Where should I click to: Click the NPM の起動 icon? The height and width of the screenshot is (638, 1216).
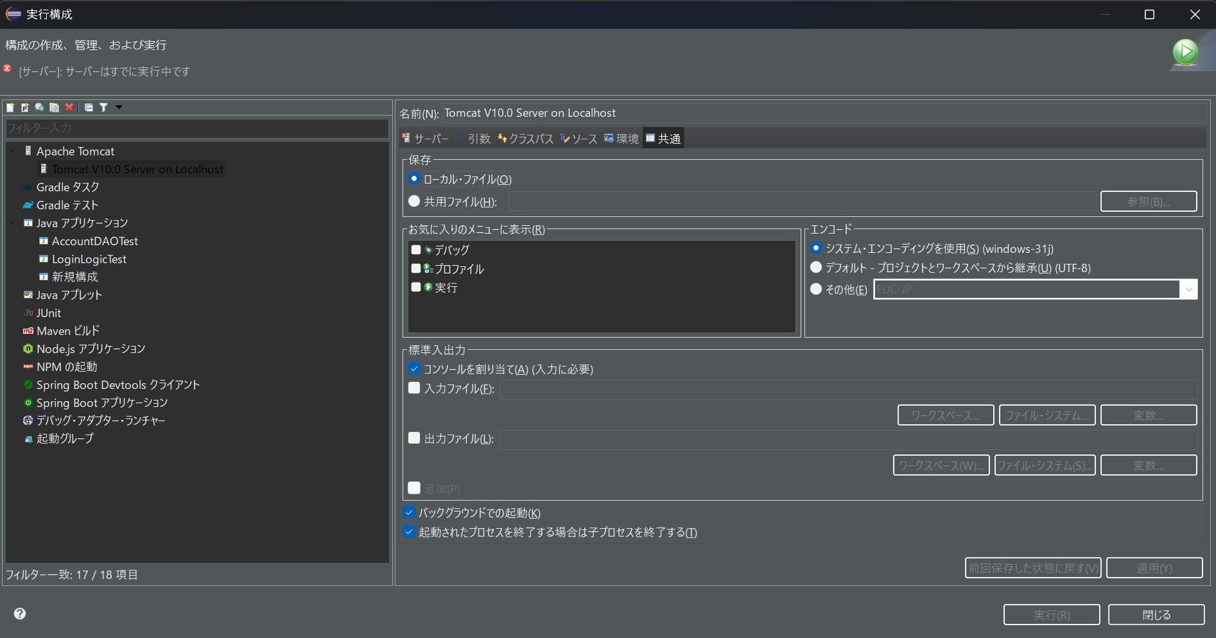pos(28,367)
